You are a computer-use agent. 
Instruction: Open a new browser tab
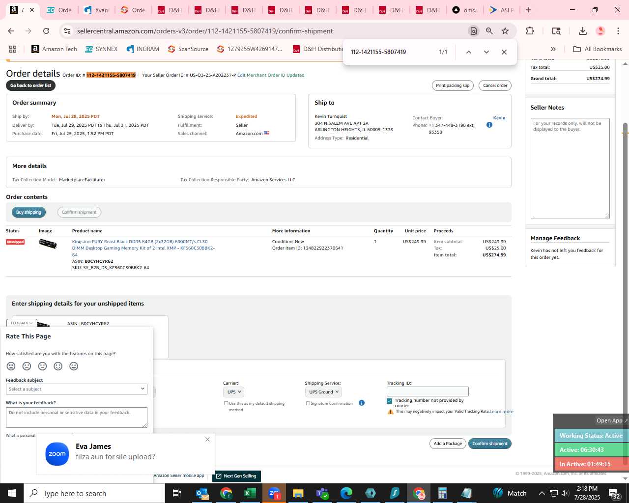pos(528,10)
